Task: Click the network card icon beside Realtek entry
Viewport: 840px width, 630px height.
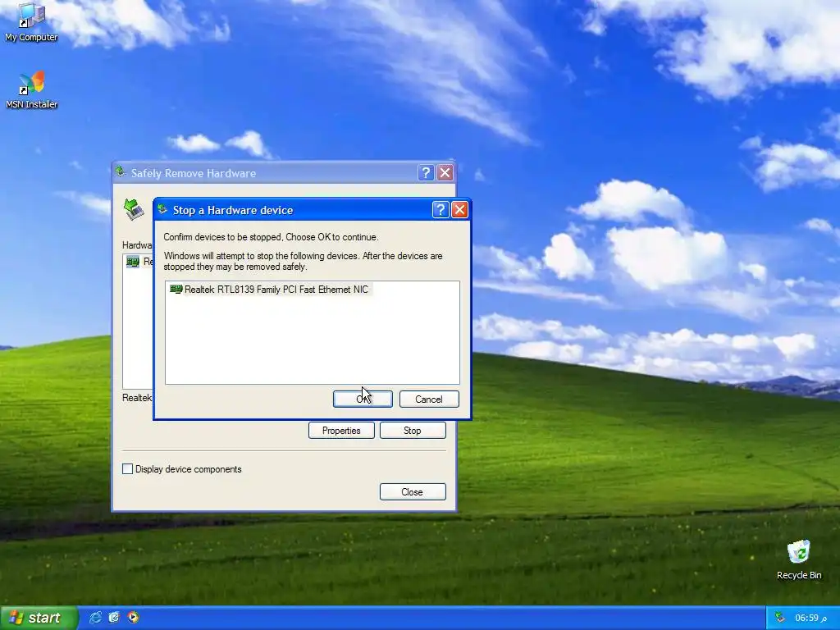Action: (x=176, y=290)
